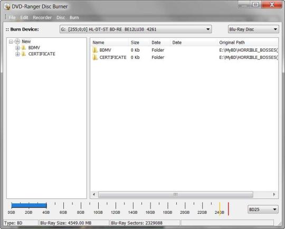Click the Type: BD status field

[x=21, y=223]
